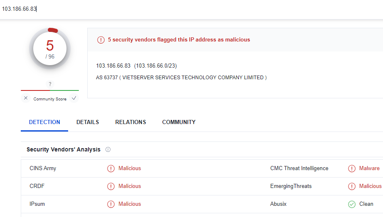Click the AS 63737 VIETSERVER owner text
Viewport: 383px width, 217px height.
[x=181, y=78]
